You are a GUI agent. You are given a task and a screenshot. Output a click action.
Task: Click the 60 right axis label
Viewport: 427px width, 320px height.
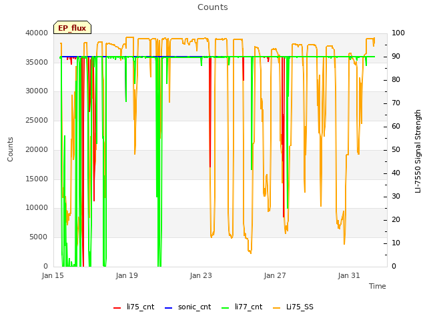point(396,126)
